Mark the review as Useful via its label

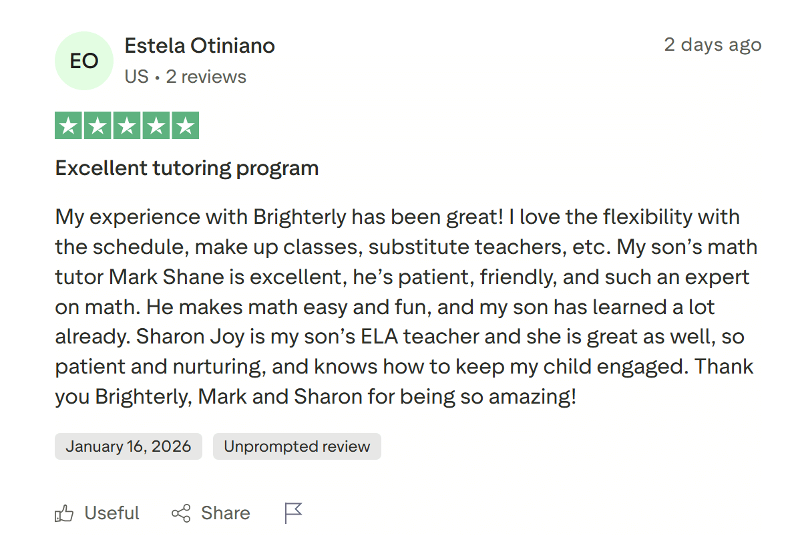(112, 513)
